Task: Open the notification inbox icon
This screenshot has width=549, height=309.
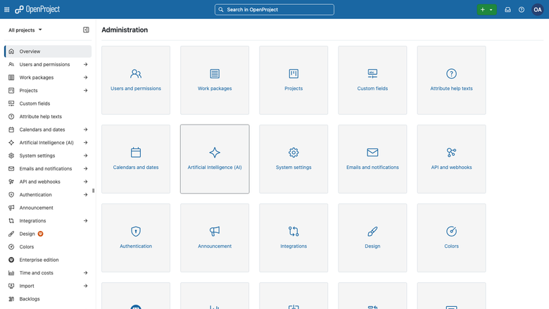Action: [x=507, y=9]
